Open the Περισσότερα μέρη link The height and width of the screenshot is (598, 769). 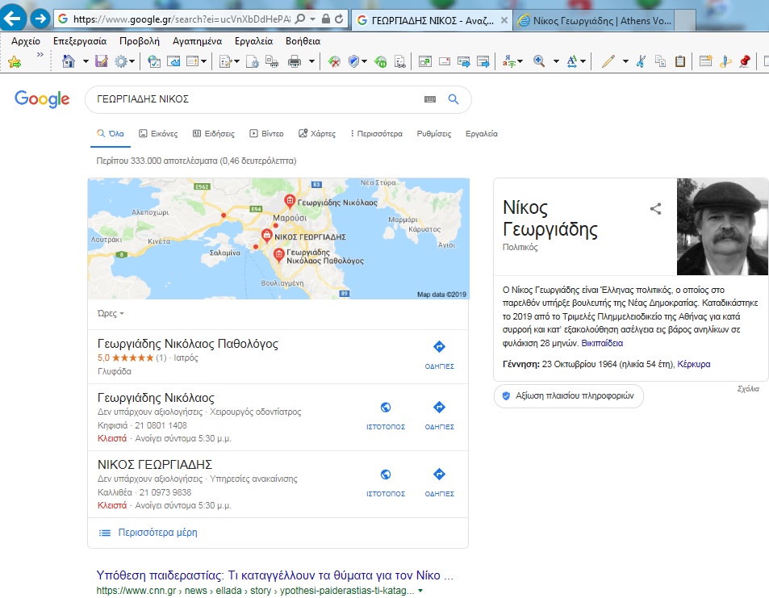[x=157, y=533]
